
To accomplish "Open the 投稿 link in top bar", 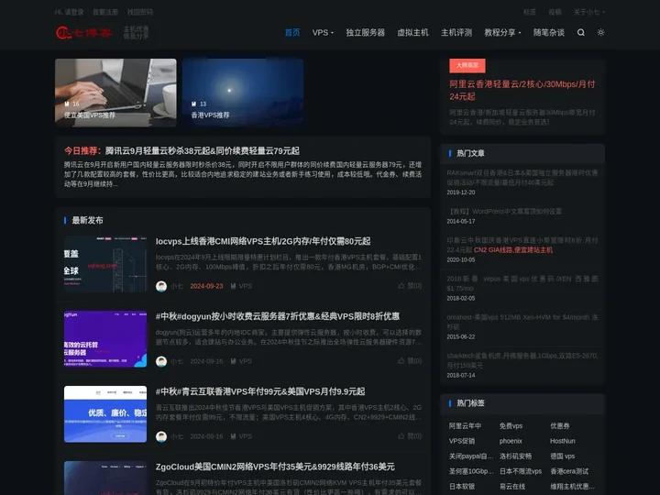I will pyautogui.click(x=555, y=12).
